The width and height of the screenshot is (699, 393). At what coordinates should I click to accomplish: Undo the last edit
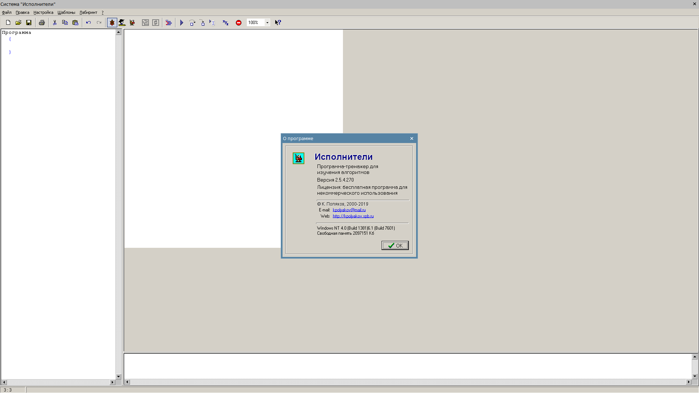pyautogui.click(x=88, y=23)
